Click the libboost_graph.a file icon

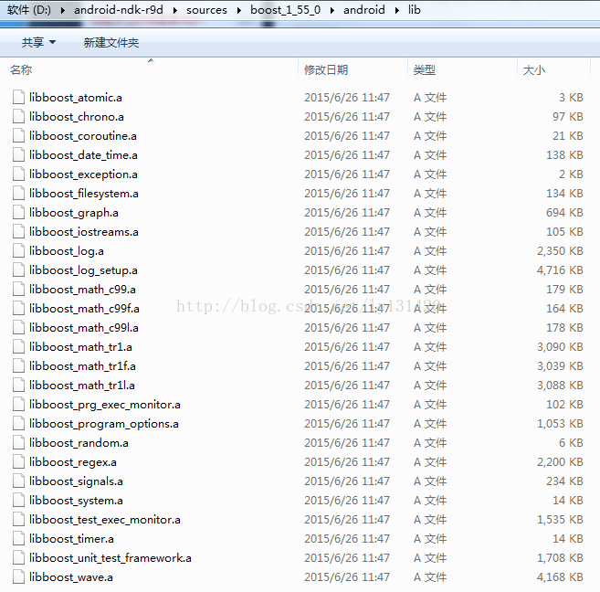click(x=18, y=212)
